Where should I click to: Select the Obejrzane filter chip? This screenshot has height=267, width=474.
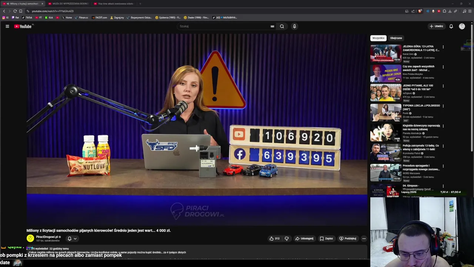coord(396,38)
